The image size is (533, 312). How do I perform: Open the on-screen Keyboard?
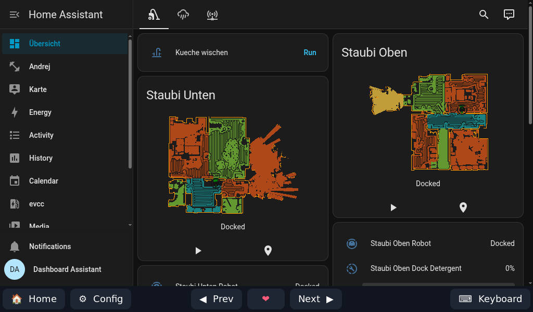(490, 299)
